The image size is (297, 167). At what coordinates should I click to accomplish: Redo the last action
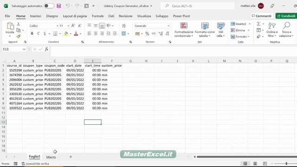pyautogui.click(x=77, y=6)
